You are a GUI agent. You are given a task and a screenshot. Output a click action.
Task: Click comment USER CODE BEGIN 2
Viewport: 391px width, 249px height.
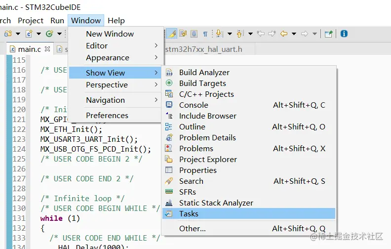coord(91,159)
